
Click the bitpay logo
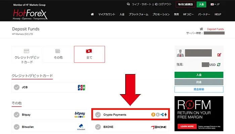pyautogui.click(x=80, y=115)
